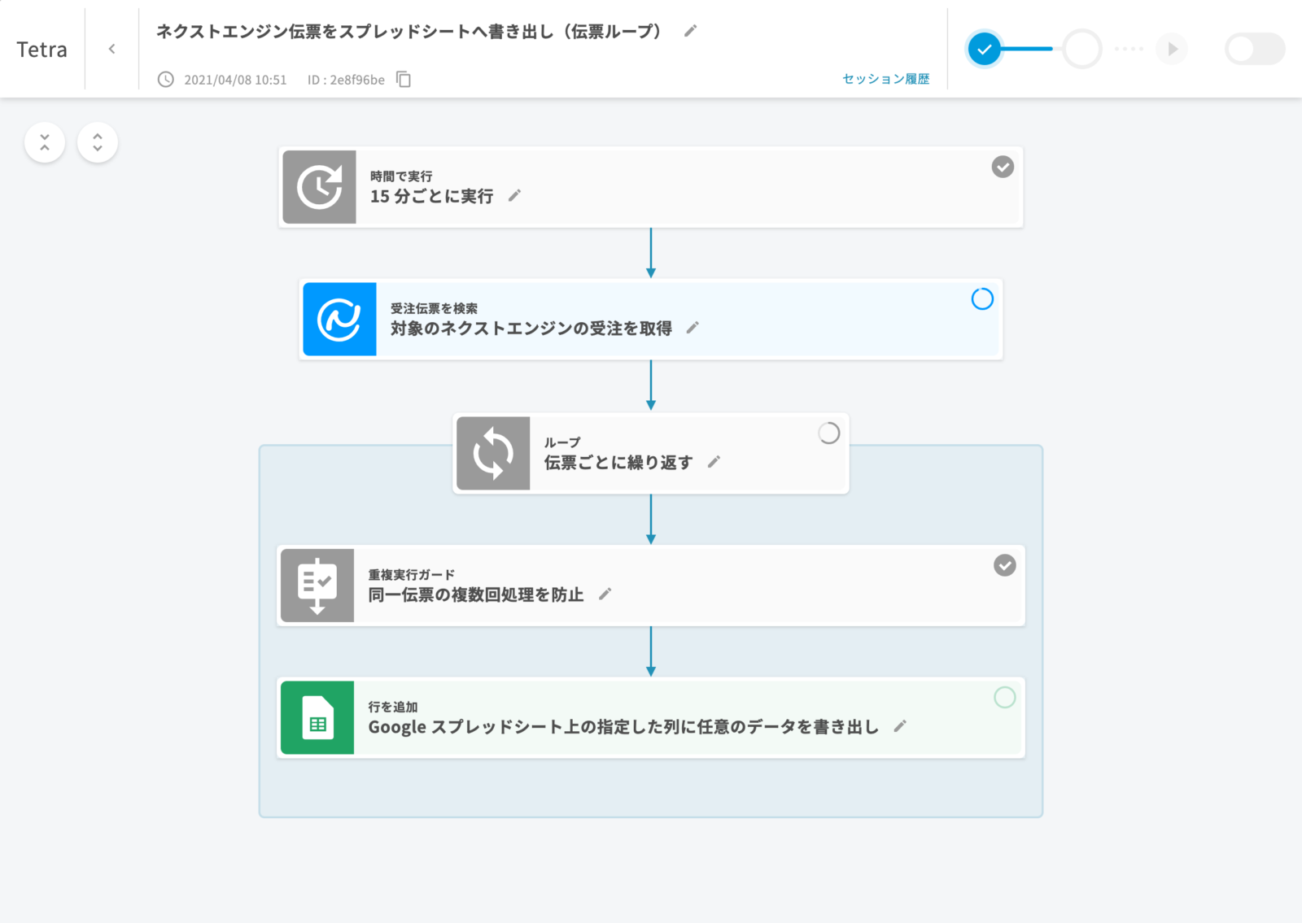This screenshot has height=923, width=1302.
Task: Click the Tetra logo
Action: coord(42,50)
